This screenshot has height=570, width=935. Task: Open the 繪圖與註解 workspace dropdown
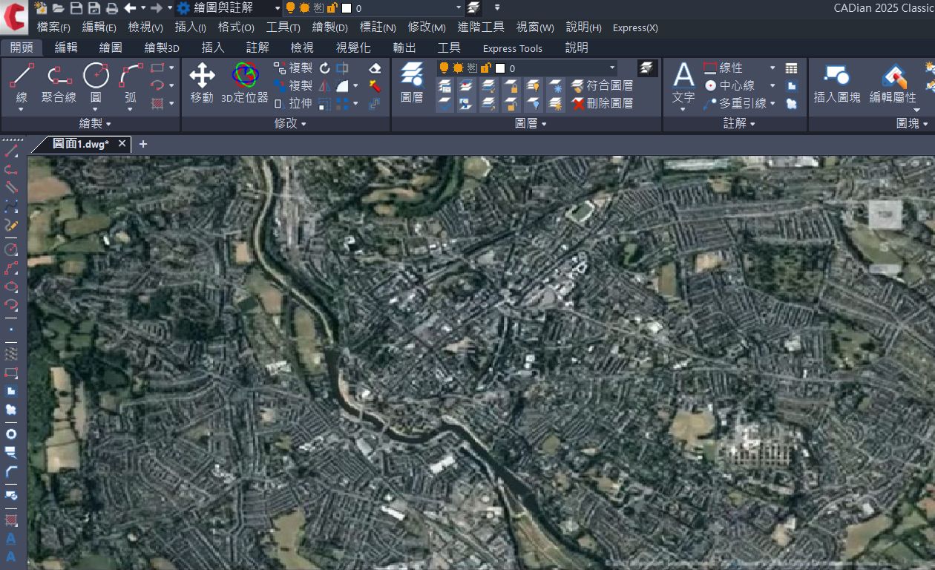click(278, 8)
